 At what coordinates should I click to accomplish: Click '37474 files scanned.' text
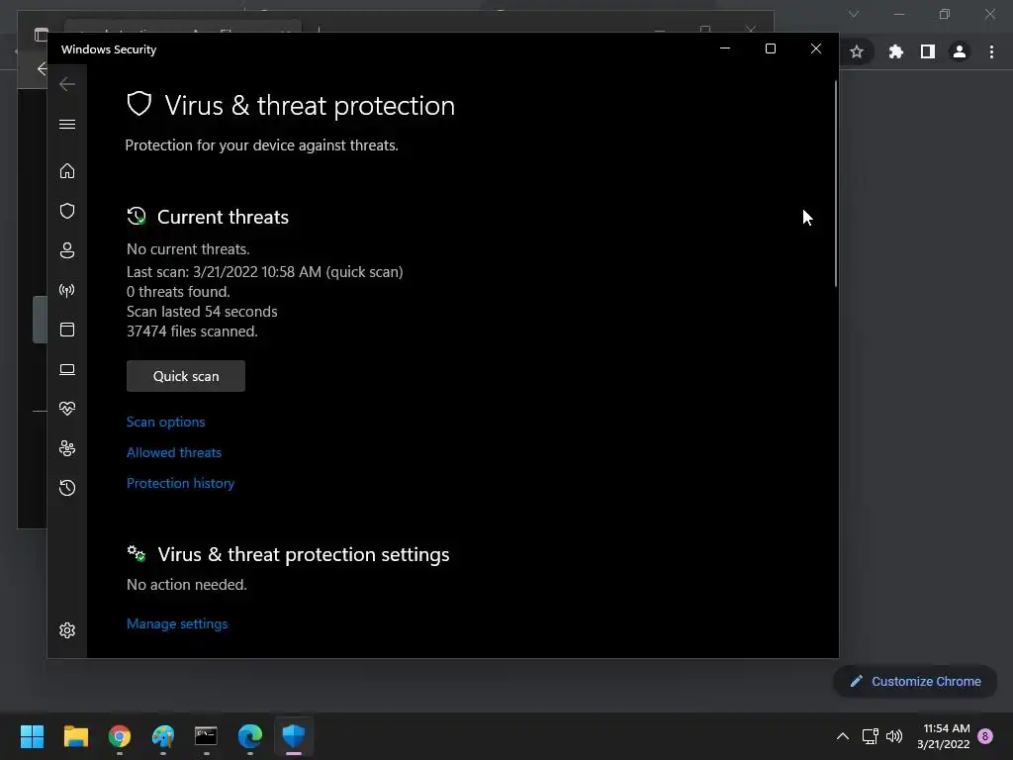tap(192, 332)
